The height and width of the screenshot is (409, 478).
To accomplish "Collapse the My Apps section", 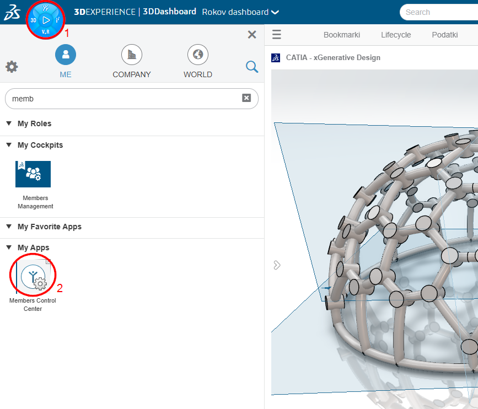I will 9,247.
